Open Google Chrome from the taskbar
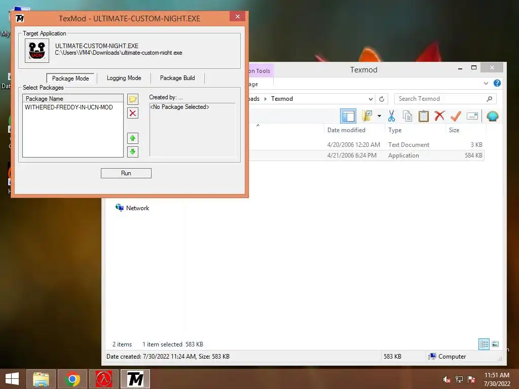 72,379
